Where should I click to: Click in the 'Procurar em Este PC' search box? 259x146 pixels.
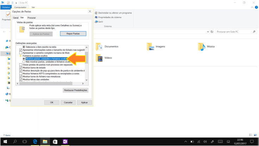pos(234,32)
